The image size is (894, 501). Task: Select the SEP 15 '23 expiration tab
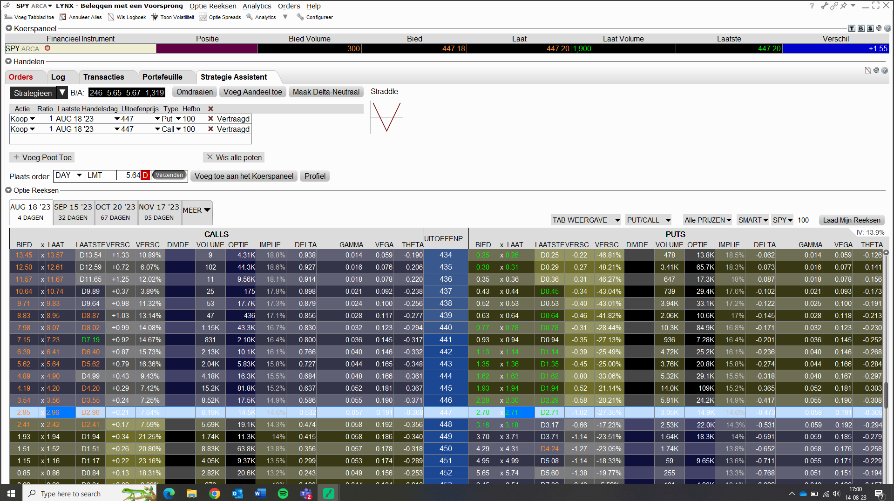pos(73,212)
